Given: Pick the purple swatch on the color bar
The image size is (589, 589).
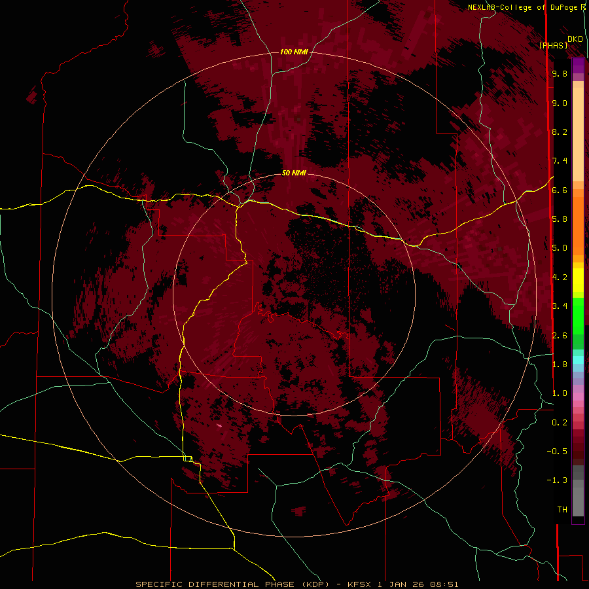Looking at the screenshot, I should (x=578, y=65).
